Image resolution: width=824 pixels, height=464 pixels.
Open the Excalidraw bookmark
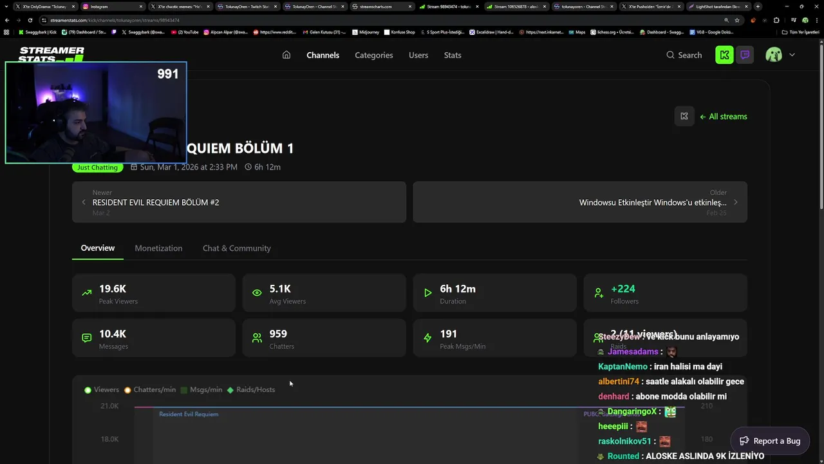(492, 32)
